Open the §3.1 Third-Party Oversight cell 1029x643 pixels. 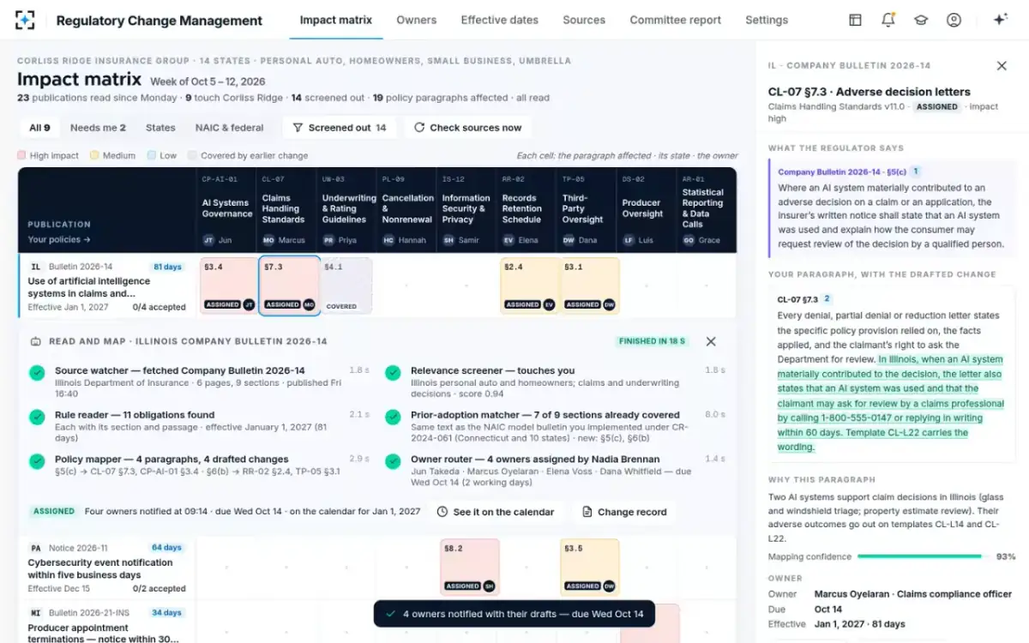tap(589, 285)
